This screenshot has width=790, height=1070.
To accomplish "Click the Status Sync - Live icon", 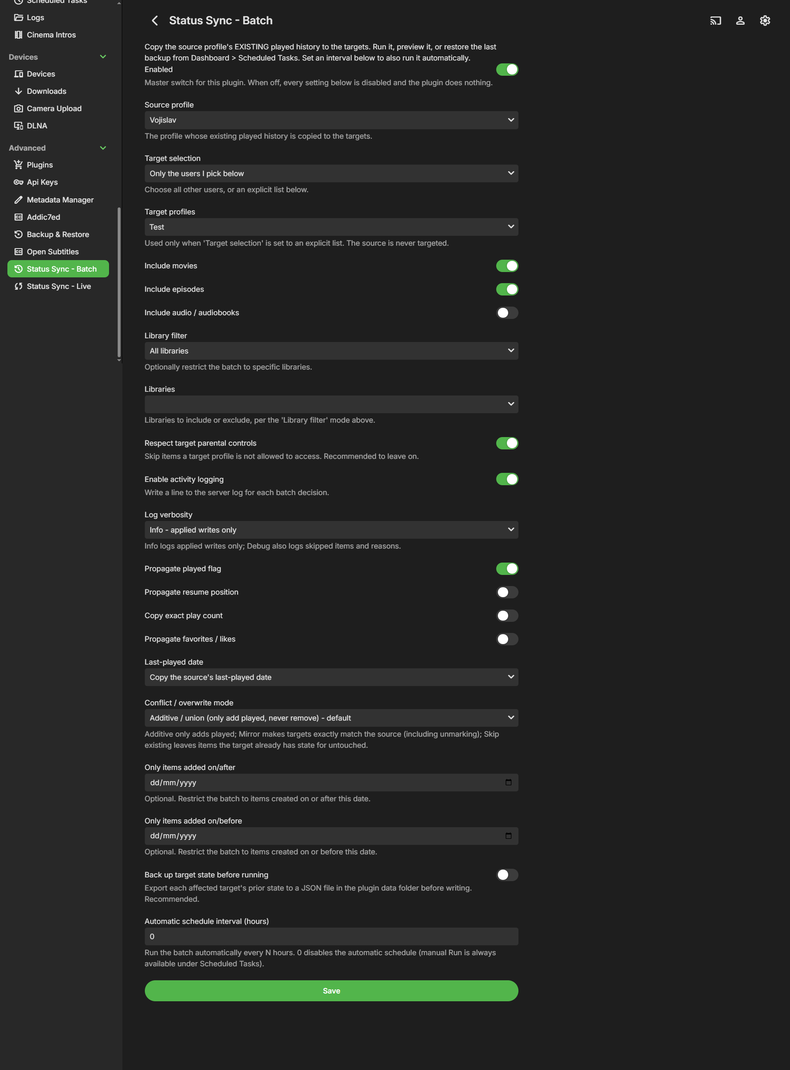I will tap(19, 286).
